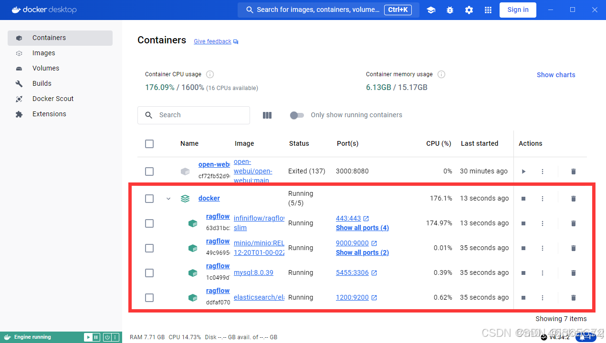Open more actions menu for open-webui
The width and height of the screenshot is (606, 343).
543,171
